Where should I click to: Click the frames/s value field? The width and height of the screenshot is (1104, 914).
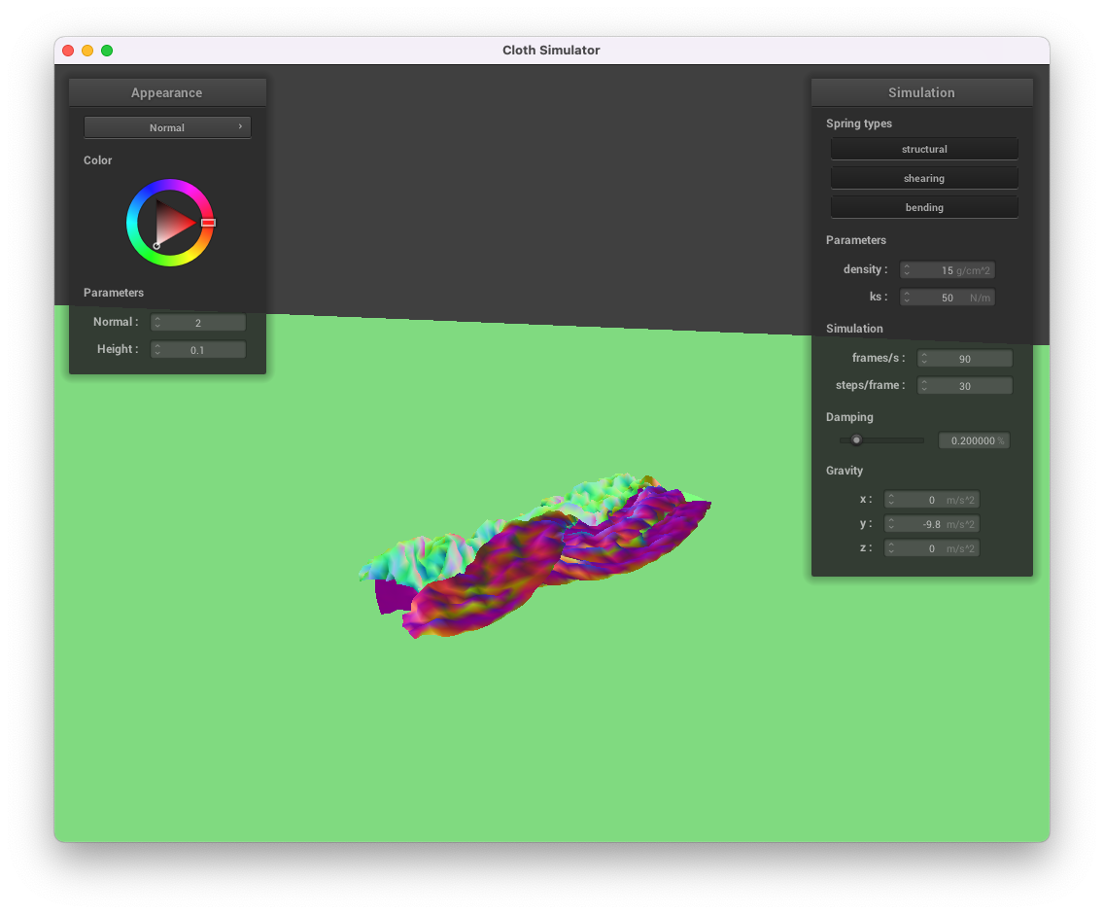tap(965, 359)
